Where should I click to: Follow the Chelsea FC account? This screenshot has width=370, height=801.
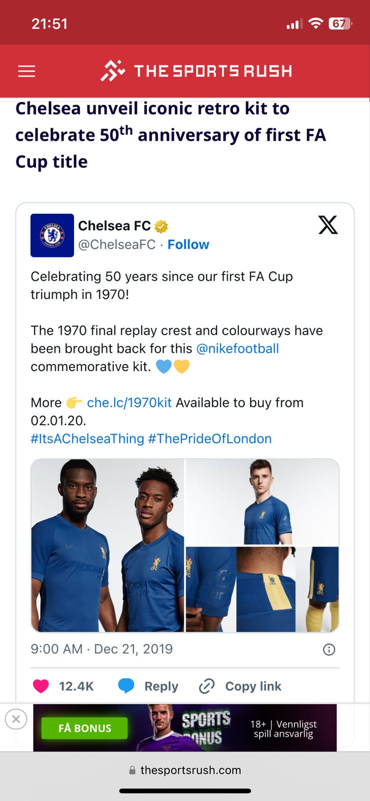[188, 244]
